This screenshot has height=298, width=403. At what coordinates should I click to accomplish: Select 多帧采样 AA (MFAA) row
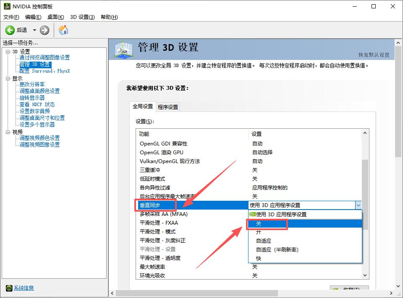[192, 214]
